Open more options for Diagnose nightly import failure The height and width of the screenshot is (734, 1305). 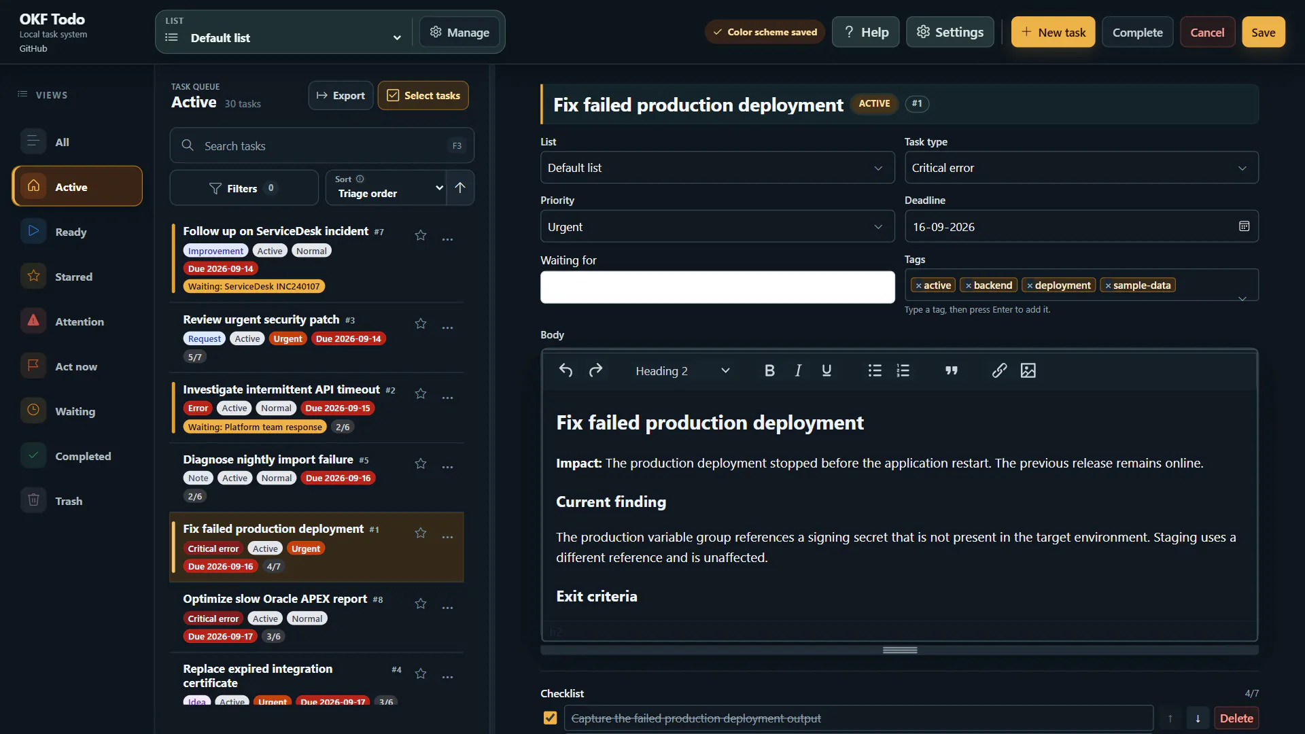pos(447,468)
